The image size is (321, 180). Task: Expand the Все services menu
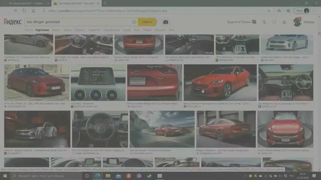click(x=171, y=30)
